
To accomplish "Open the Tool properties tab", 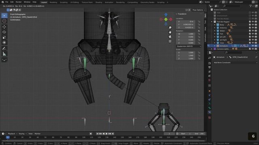I will pos(210,58).
